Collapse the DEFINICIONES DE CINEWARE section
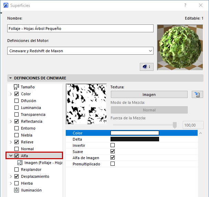Image resolution: width=209 pixels, height=197 pixels. point(11,78)
